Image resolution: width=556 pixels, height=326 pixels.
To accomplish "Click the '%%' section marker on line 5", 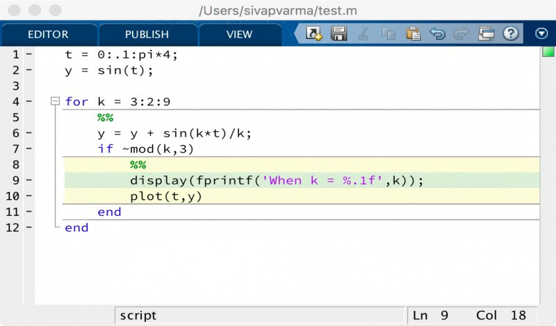I will 106,117.
